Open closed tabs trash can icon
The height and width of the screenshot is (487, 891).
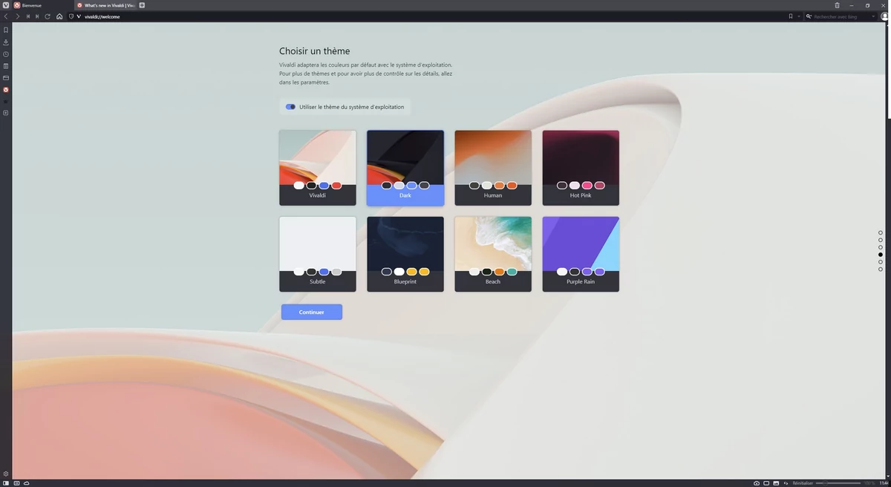click(837, 5)
